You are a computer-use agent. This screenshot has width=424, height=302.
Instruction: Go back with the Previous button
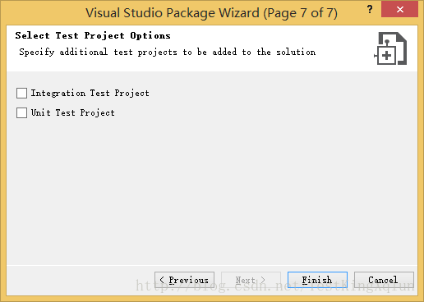[184, 280]
